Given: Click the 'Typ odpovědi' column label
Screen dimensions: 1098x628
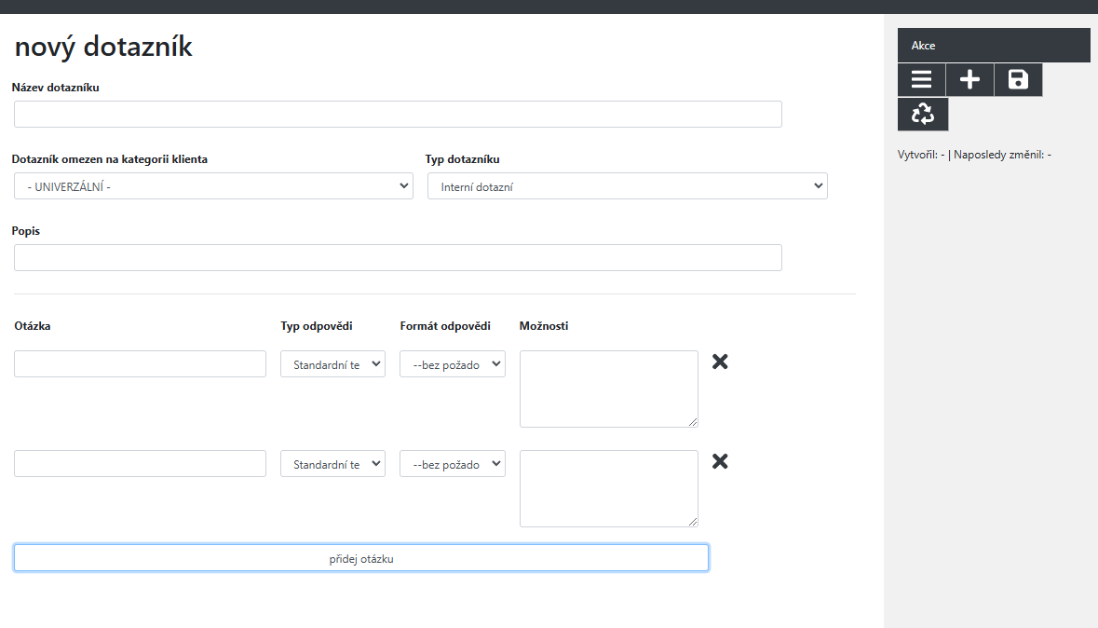Looking at the screenshot, I should point(317,326).
